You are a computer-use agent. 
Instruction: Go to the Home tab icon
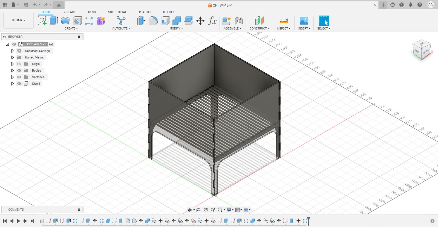[59, 5]
